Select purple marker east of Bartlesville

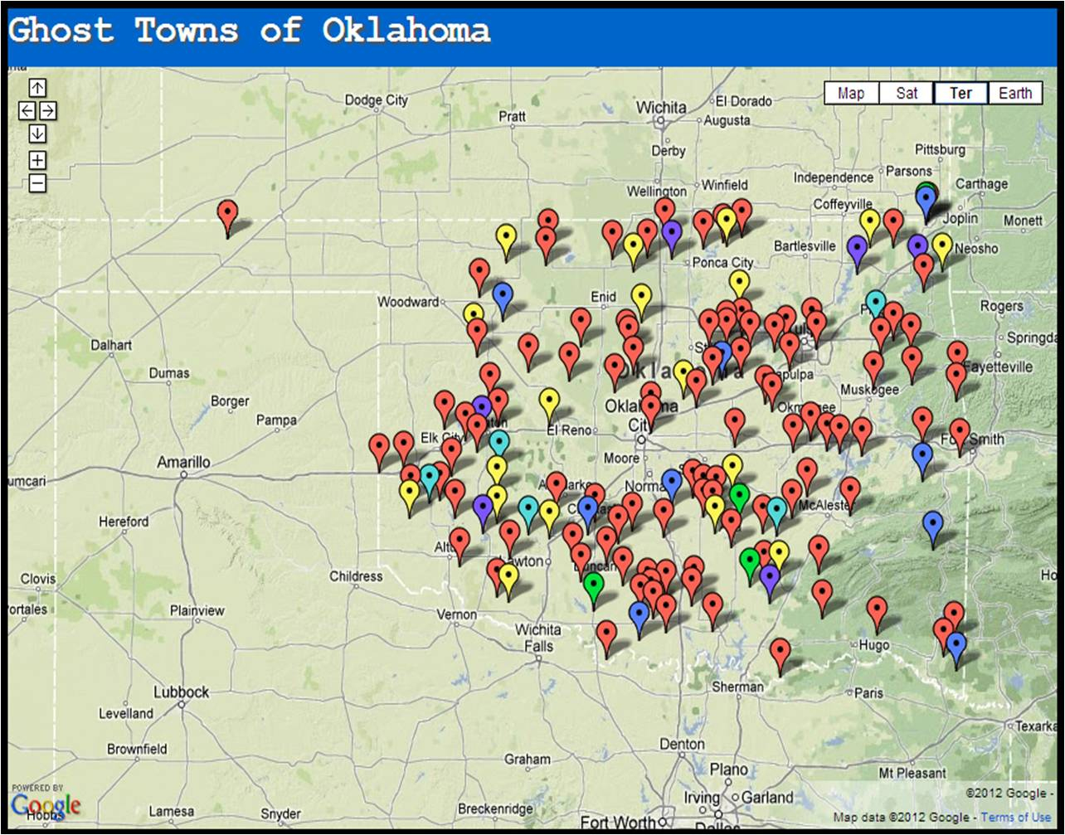pyautogui.click(x=857, y=248)
